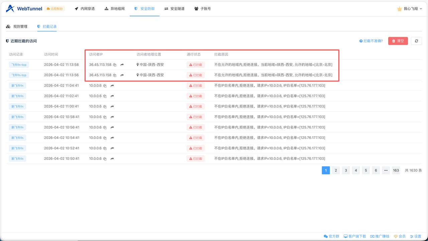
Task: Click the red 清空 button to clear records
Action: pos(398,41)
